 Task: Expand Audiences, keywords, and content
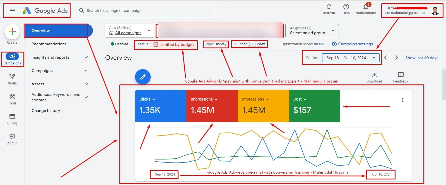86,97
